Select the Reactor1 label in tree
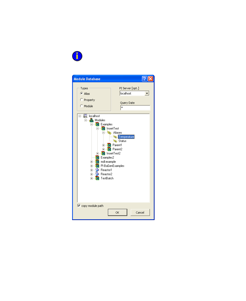 [106, 170]
